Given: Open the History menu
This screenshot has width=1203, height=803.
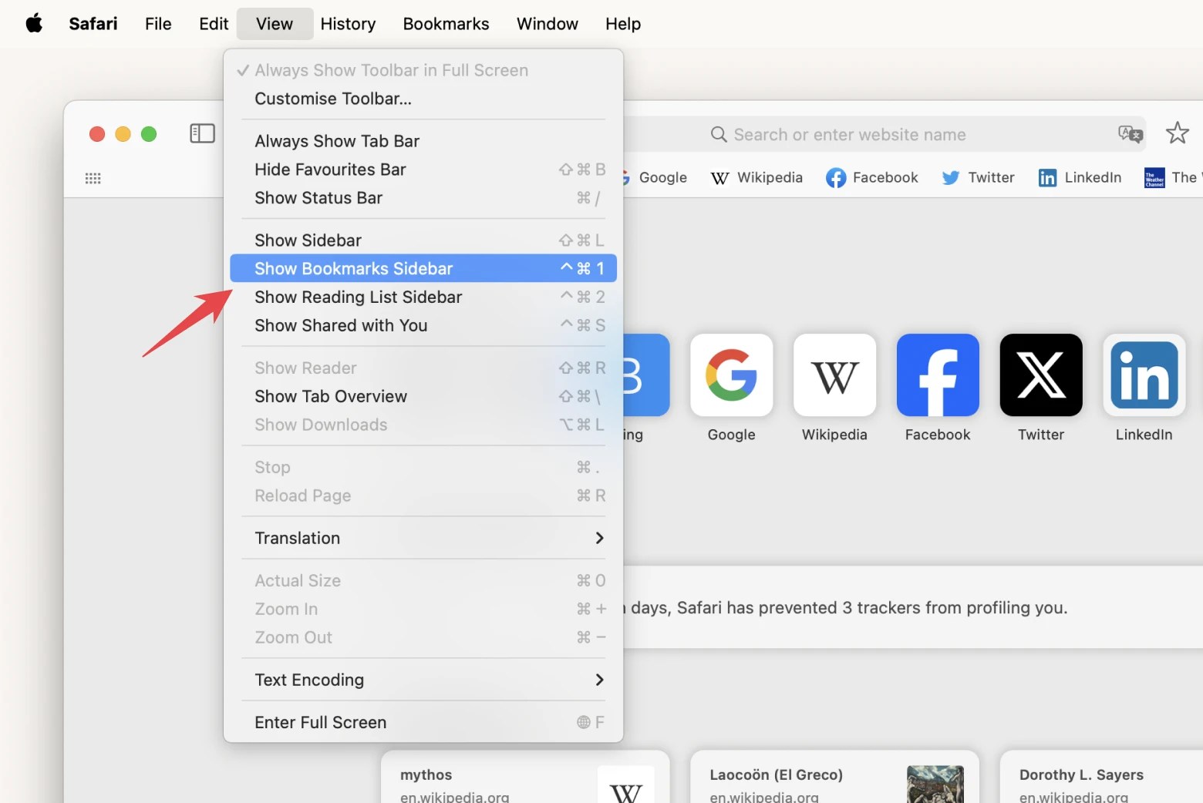Looking at the screenshot, I should pyautogui.click(x=348, y=23).
